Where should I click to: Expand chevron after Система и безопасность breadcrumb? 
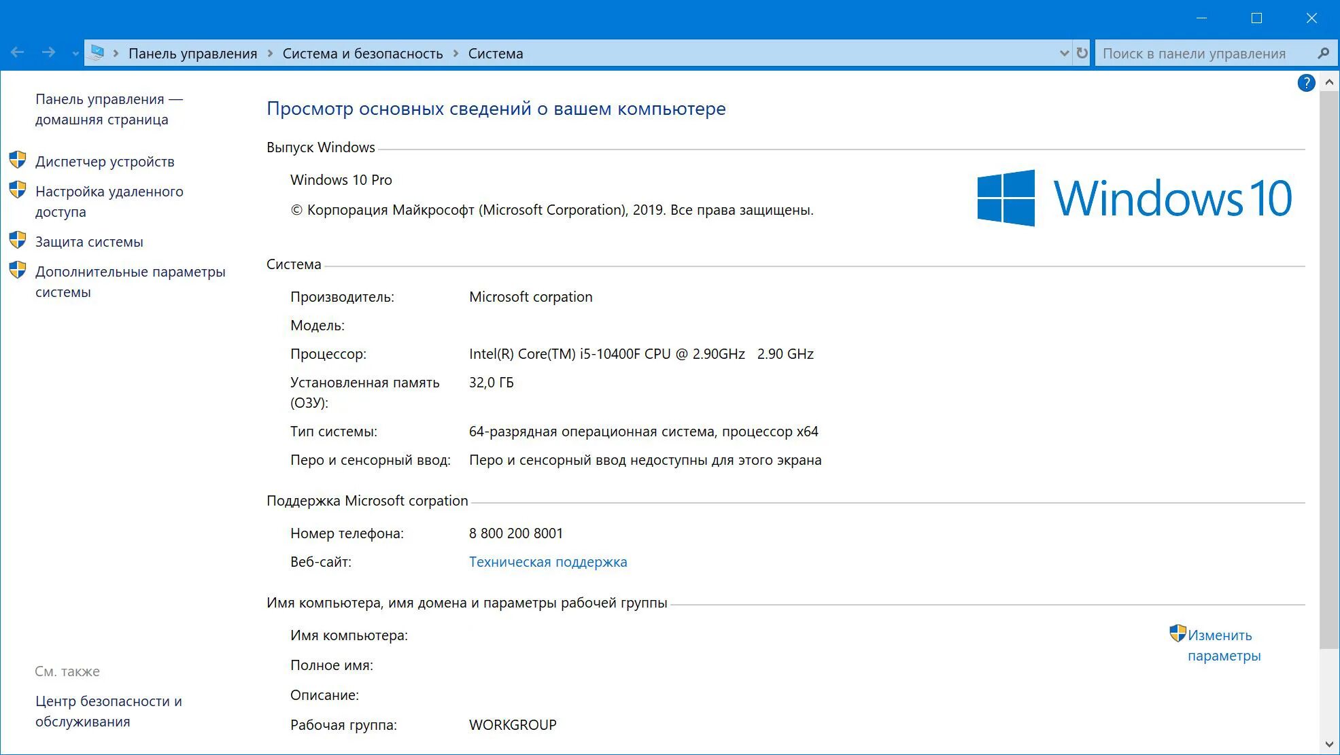(456, 53)
